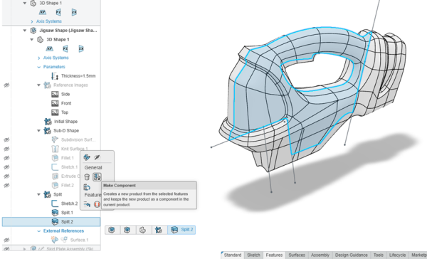Screen dimensions: 427x259
Task: Collapse the Split group
Action: point(38,194)
